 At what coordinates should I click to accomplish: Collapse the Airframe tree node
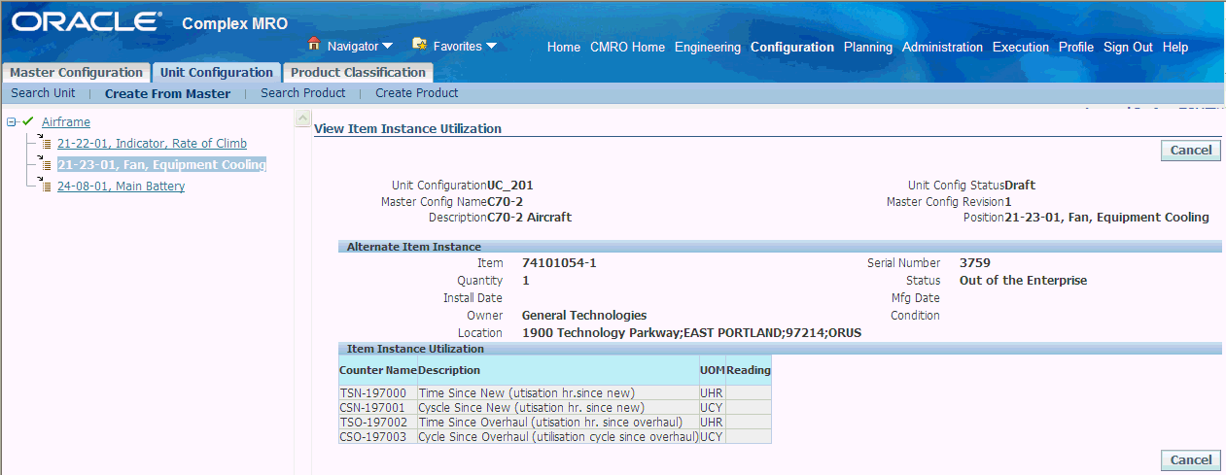coord(11,122)
